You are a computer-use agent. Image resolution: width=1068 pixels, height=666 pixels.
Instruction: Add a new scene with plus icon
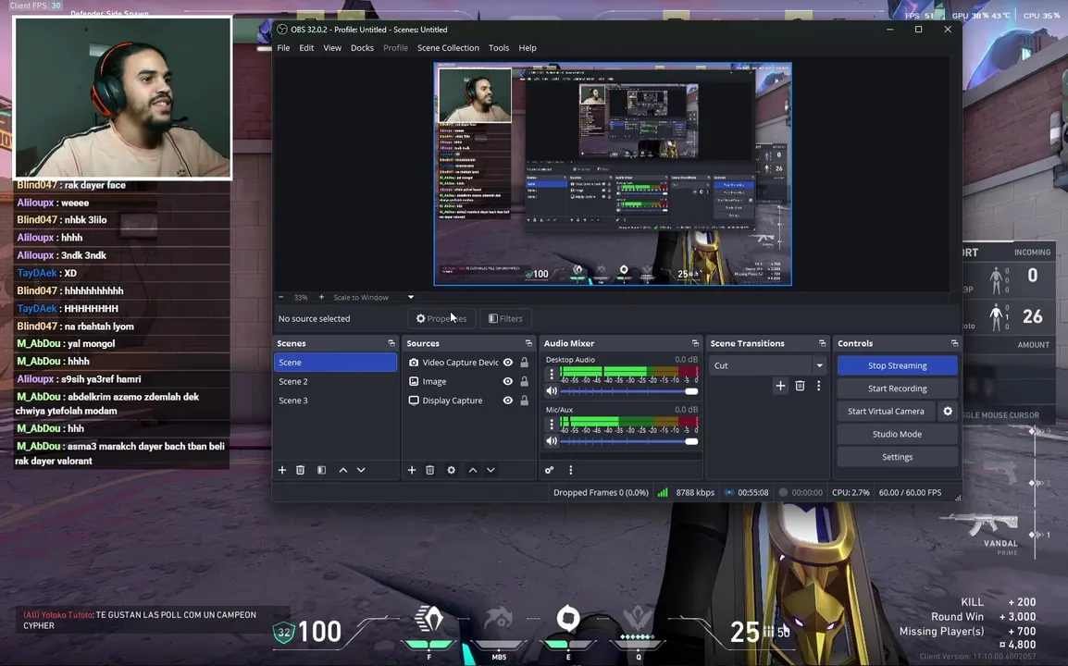[x=282, y=470]
